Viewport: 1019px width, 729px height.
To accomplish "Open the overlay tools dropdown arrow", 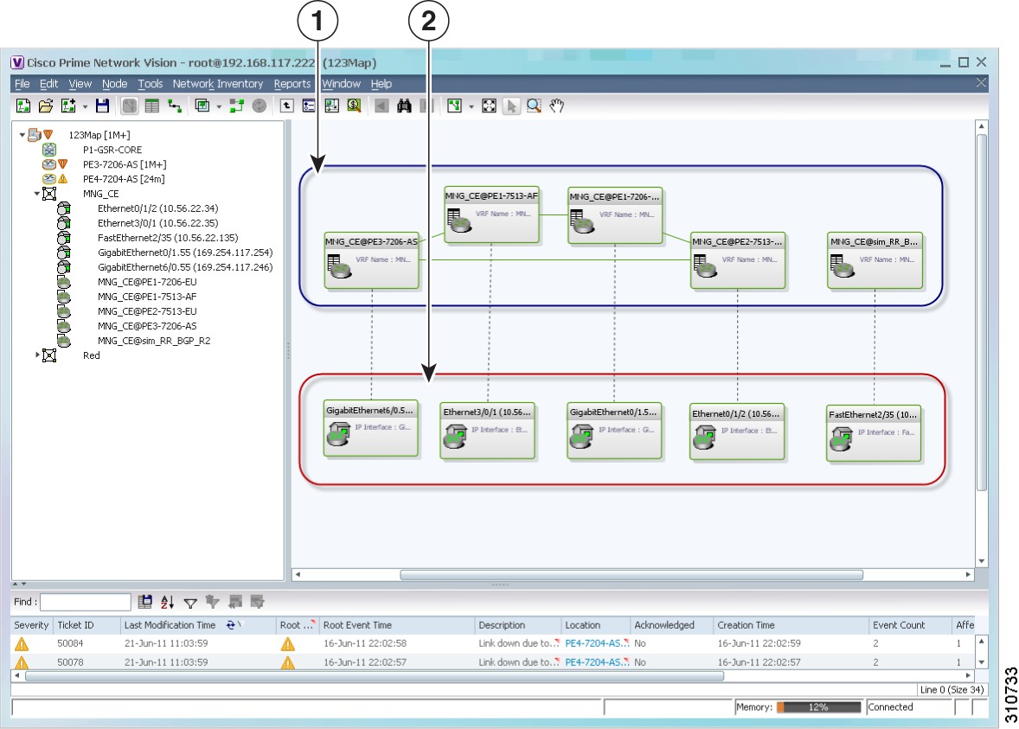I will click(x=219, y=106).
